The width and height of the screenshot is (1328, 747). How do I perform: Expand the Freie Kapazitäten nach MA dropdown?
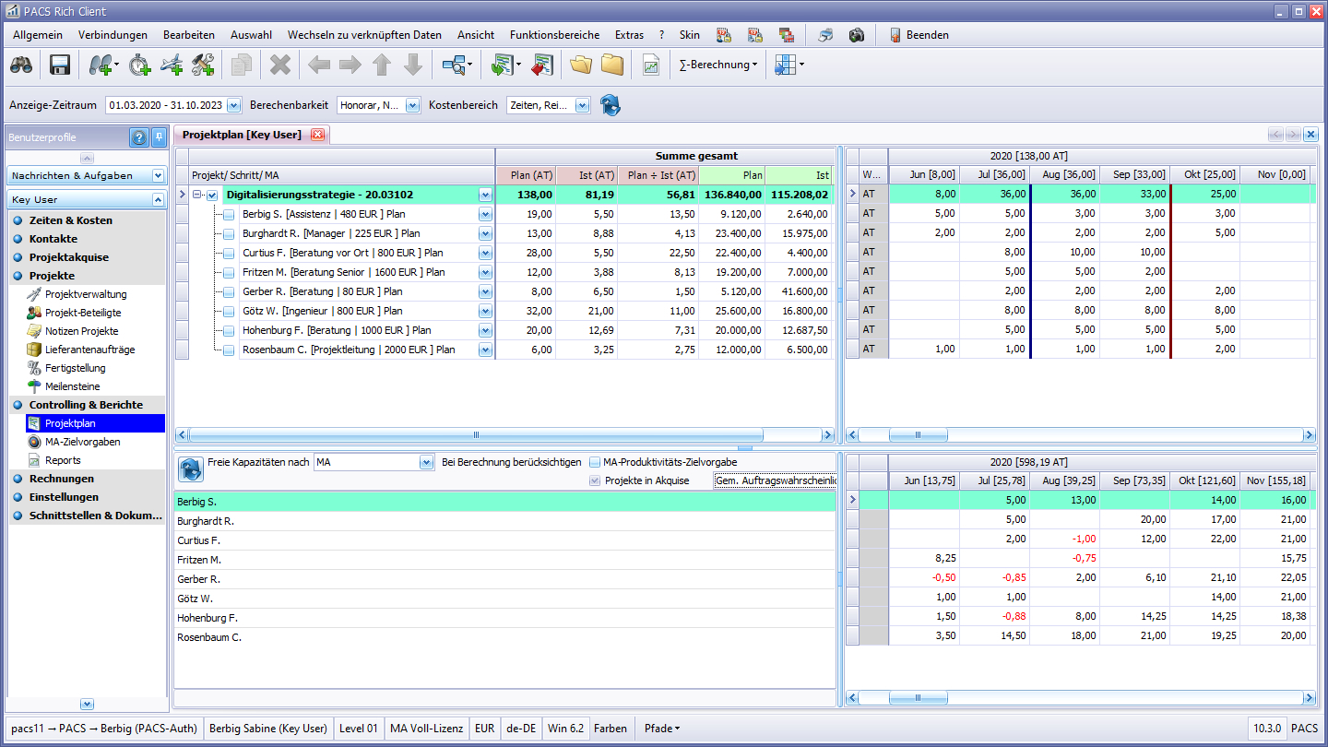tap(425, 462)
